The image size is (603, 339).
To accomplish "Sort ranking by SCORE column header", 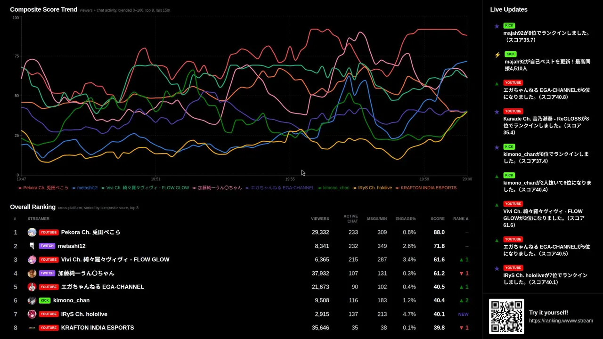I will [438, 218].
